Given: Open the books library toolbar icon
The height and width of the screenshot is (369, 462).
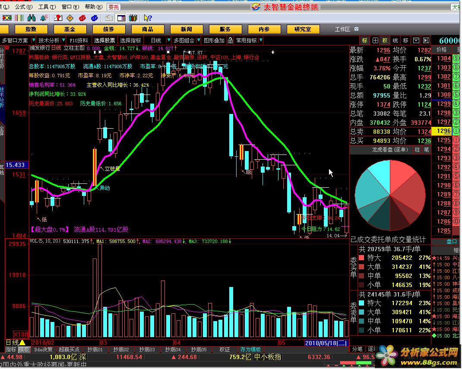Looking at the screenshot, I should (133, 18).
